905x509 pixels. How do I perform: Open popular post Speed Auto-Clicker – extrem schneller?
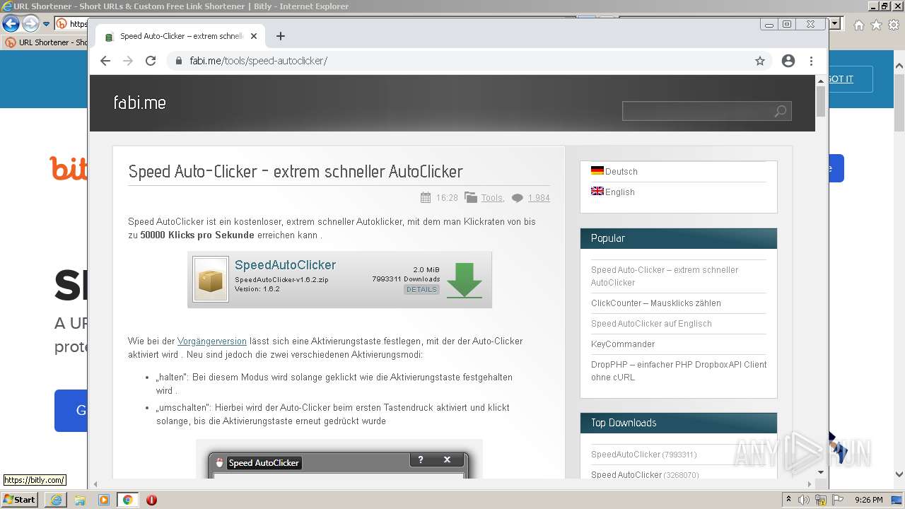665,276
